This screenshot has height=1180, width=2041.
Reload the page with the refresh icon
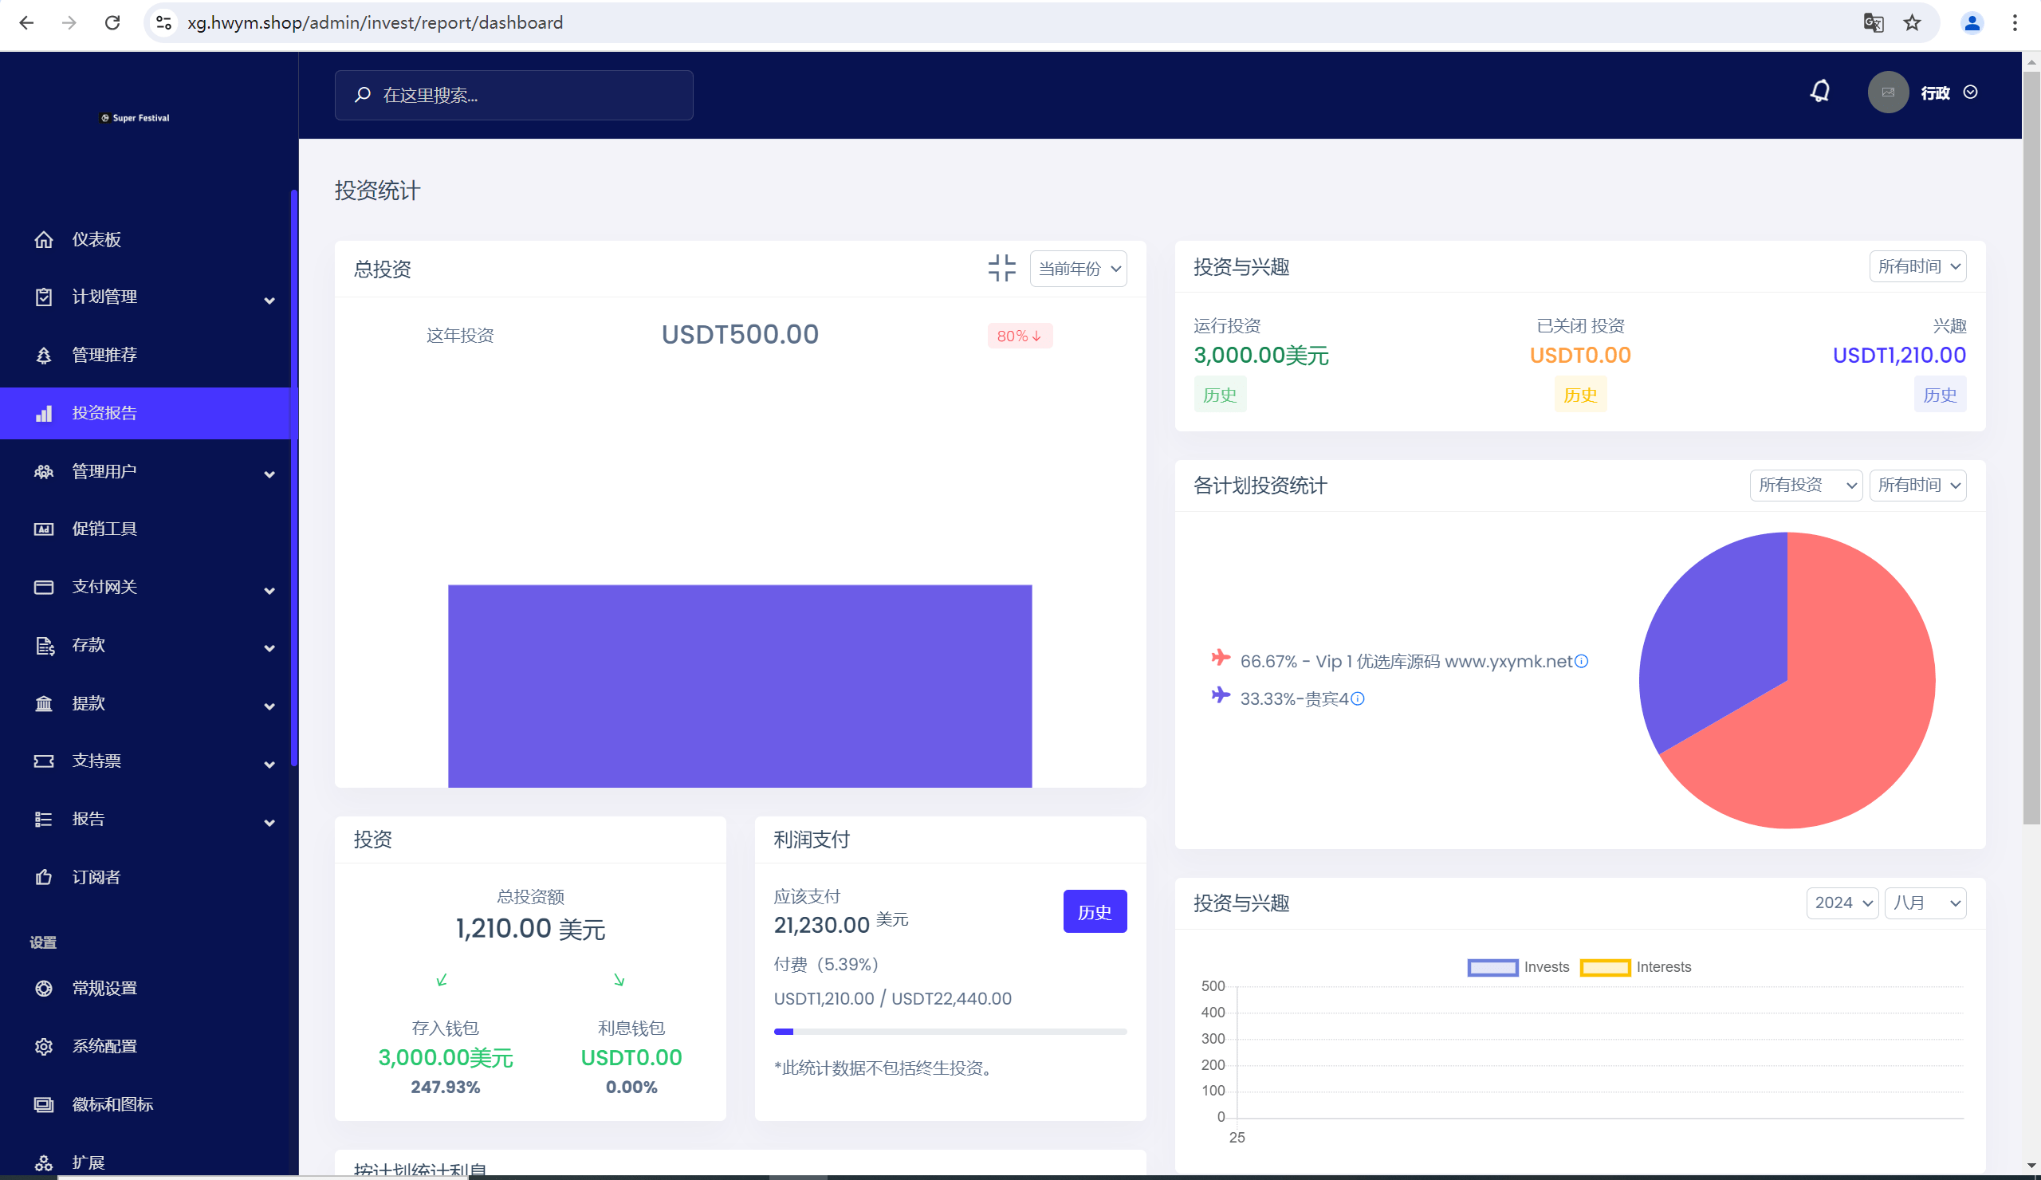(112, 22)
